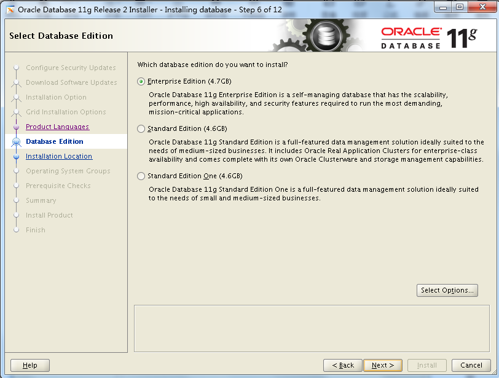Click the database gear logo in header
Image resolution: width=499 pixels, height=378 pixels.
click(326, 36)
